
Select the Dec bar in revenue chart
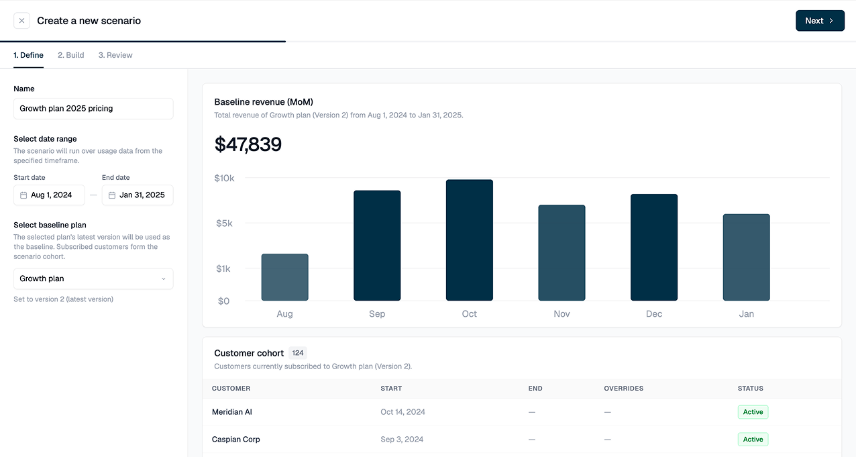tap(654, 248)
